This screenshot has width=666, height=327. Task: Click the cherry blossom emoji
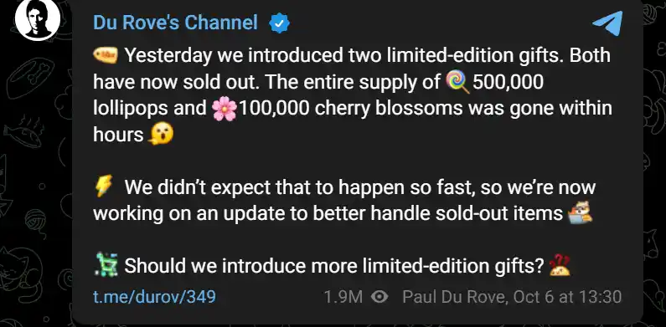[x=225, y=109]
